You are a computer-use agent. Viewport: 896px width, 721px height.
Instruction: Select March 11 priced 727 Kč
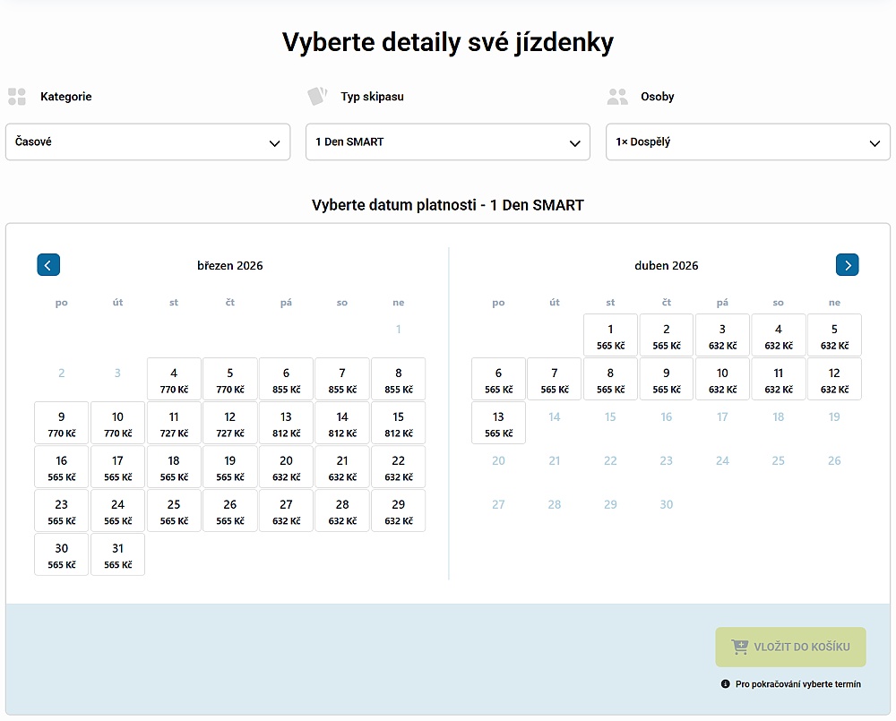(174, 423)
